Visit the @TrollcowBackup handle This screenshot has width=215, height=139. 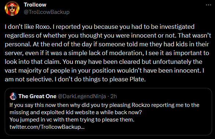[47, 12]
